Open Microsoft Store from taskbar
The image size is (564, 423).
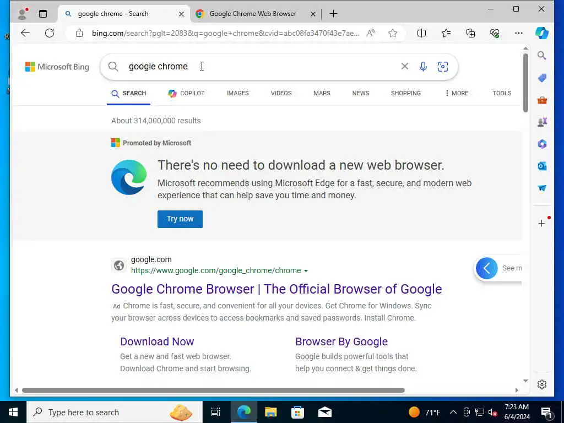(x=297, y=412)
